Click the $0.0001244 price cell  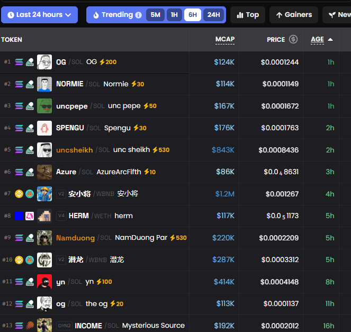tap(280, 62)
